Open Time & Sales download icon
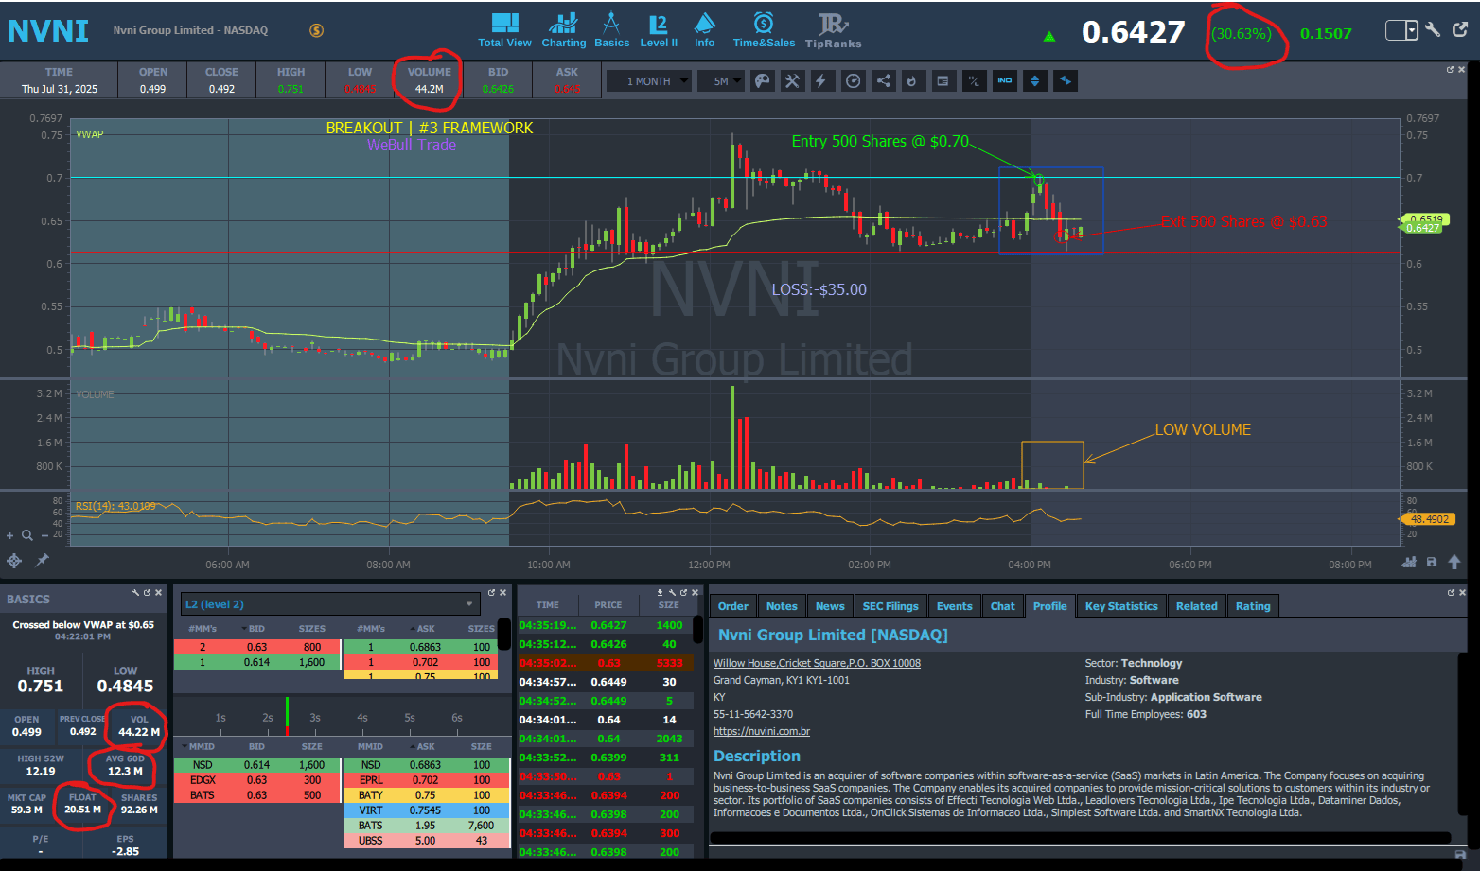Image resolution: width=1480 pixels, height=871 pixels. pos(661,592)
